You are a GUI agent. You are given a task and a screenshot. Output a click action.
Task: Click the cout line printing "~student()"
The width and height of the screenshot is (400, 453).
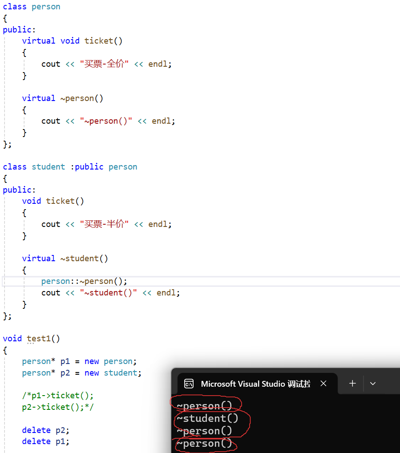[111, 293]
